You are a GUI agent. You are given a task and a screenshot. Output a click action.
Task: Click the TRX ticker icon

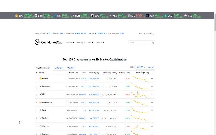(185, 16)
